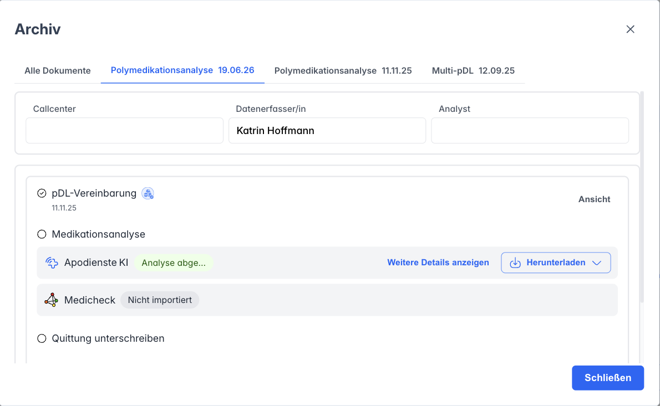
Task: Expand the Herunterladen dropdown chevron
Action: [x=596, y=263]
